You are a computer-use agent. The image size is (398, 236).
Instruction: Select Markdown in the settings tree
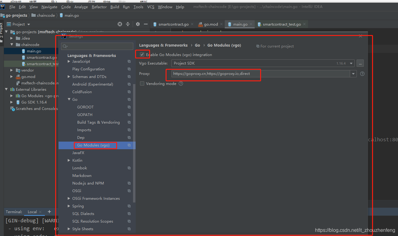pyautogui.click(x=82, y=176)
